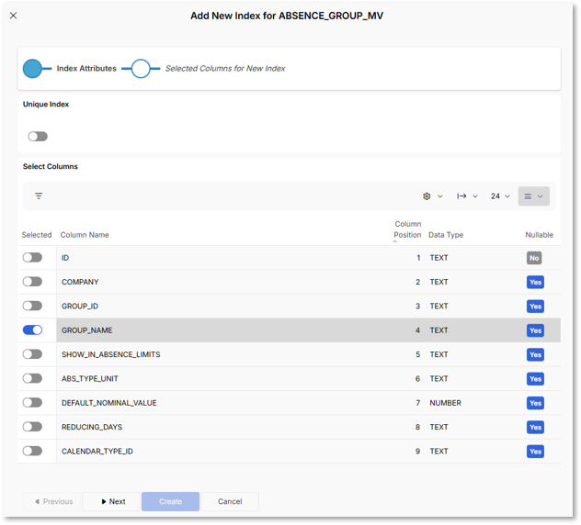Open the filter icon in Select Columns toolbar
The width and height of the screenshot is (581, 525).
coord(39,196)
